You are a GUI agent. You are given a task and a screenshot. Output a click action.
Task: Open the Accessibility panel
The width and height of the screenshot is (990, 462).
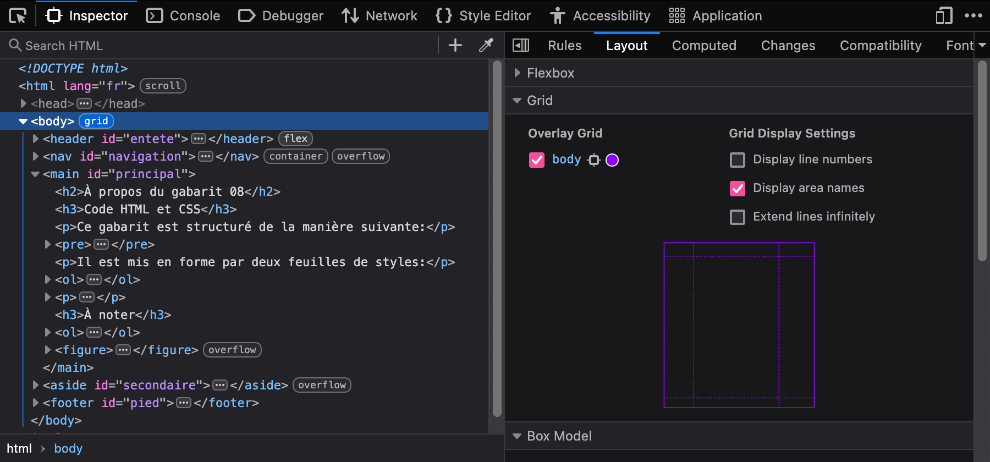coord(600,16)
